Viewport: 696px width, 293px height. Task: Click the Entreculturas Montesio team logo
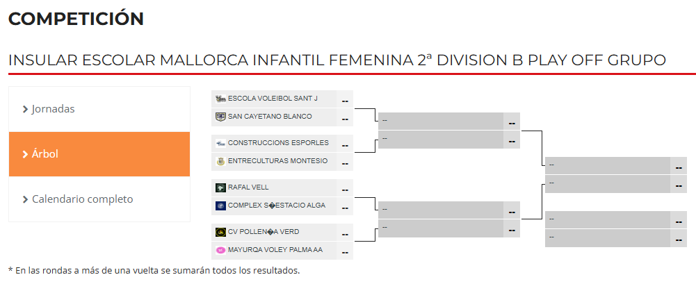(220, 161)
